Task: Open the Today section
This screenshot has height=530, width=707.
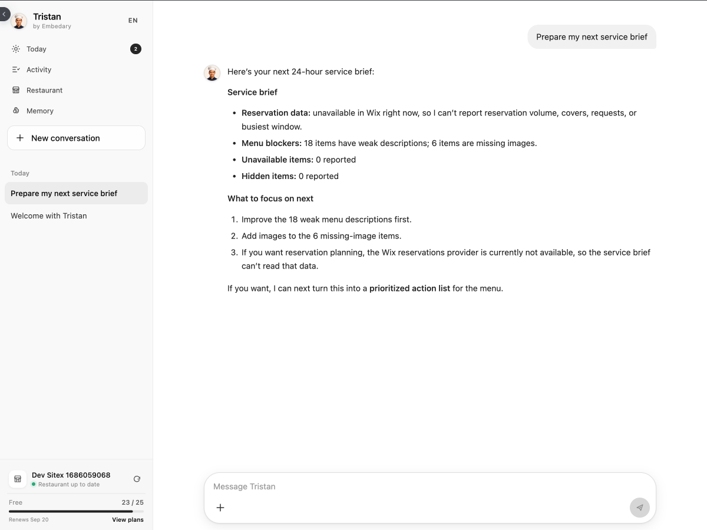Action: click(x=76, y=49)
